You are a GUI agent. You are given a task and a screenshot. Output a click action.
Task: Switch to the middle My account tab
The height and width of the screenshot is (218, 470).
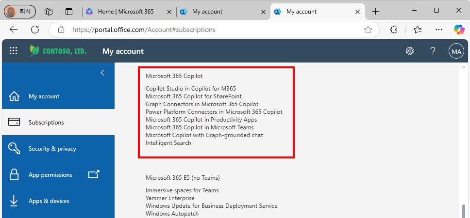[x=223, y=12]
